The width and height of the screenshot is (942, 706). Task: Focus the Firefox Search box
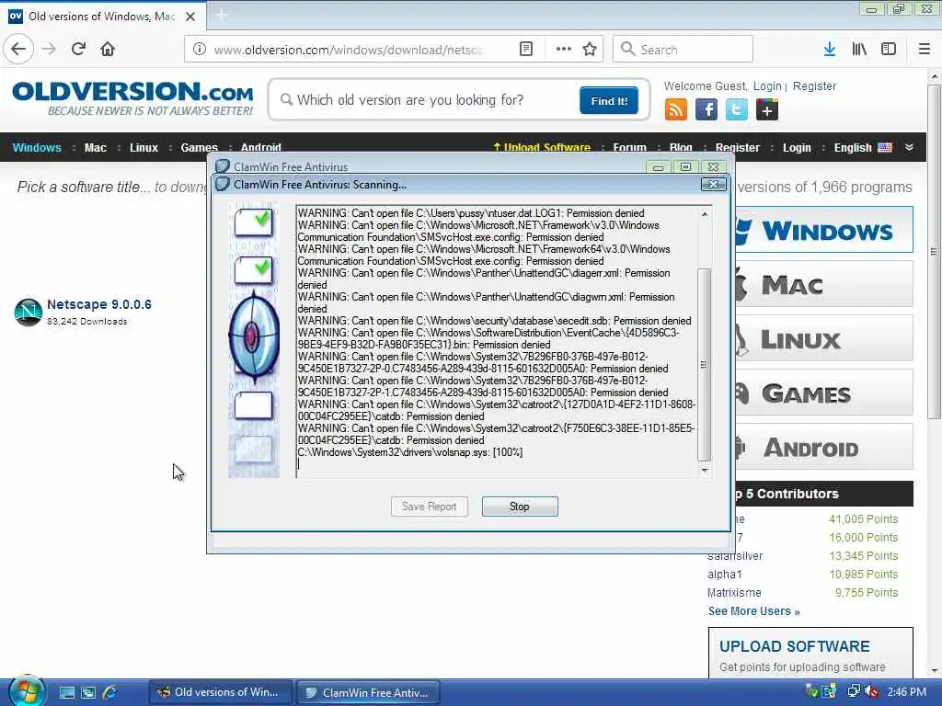pyautogui.click(x=683, y=50)
